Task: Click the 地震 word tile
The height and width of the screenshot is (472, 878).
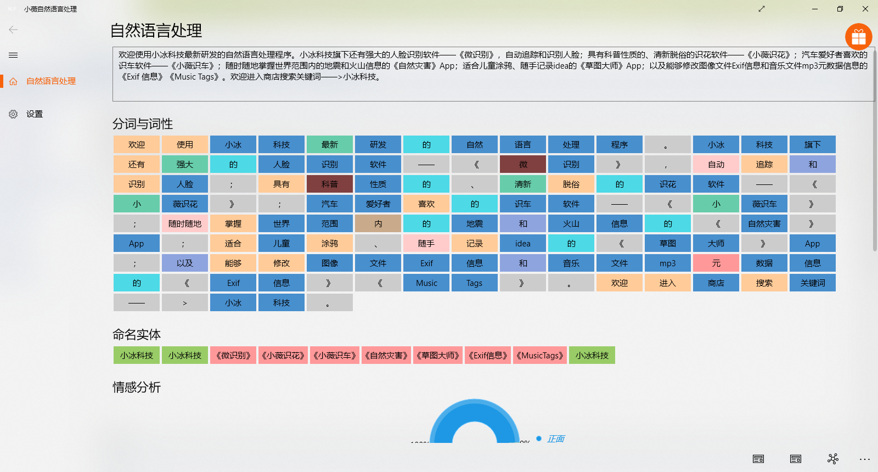Action: [475, 223]
